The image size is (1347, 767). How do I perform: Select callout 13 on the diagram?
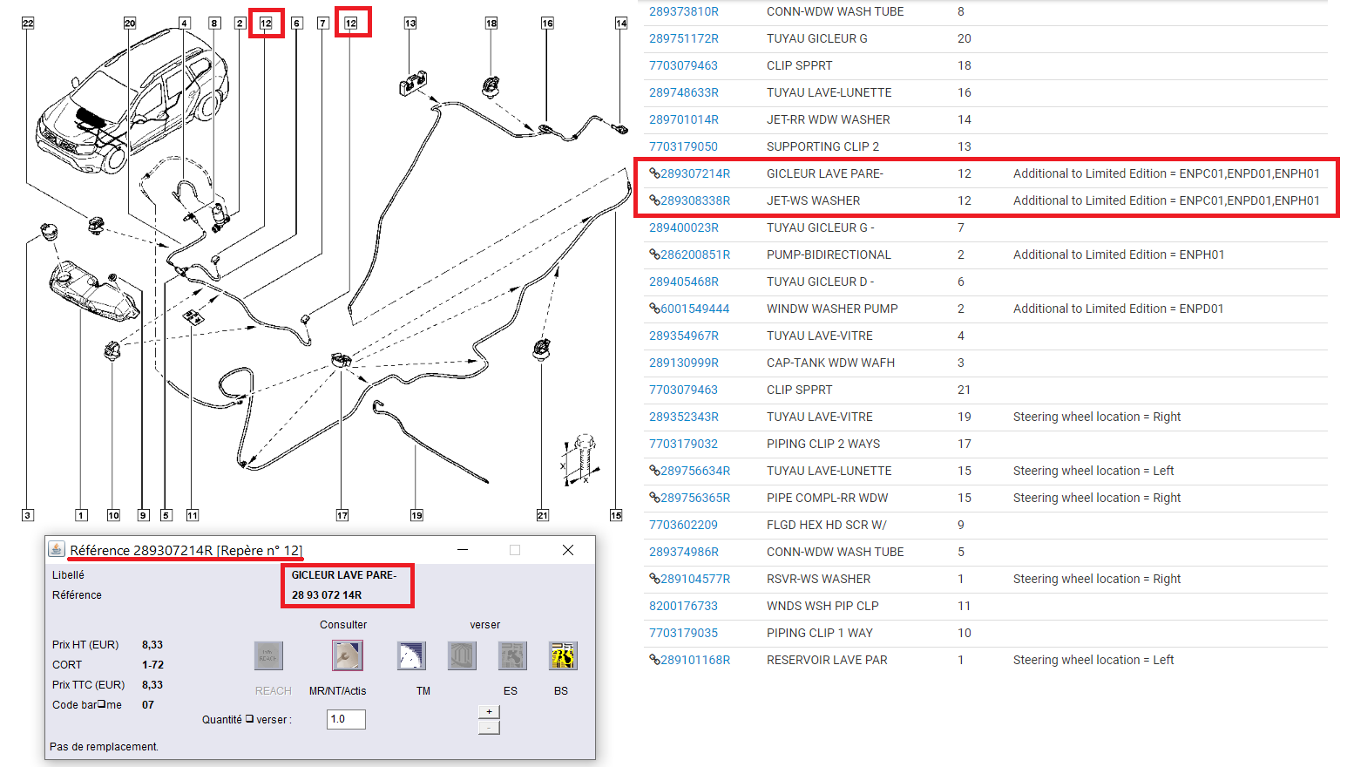pyautogui.click(x=410, y=24)
